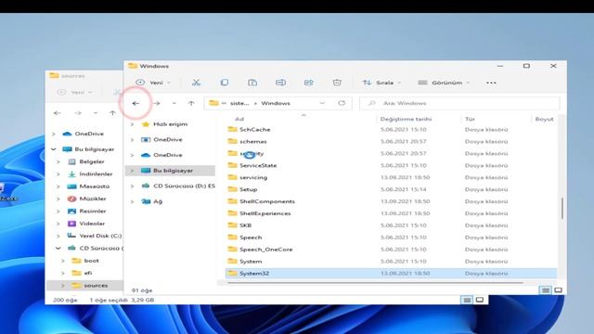Sort by Değiştirme tarihi column header
Viewport: 594px width, 334px height.
[406, 119]
